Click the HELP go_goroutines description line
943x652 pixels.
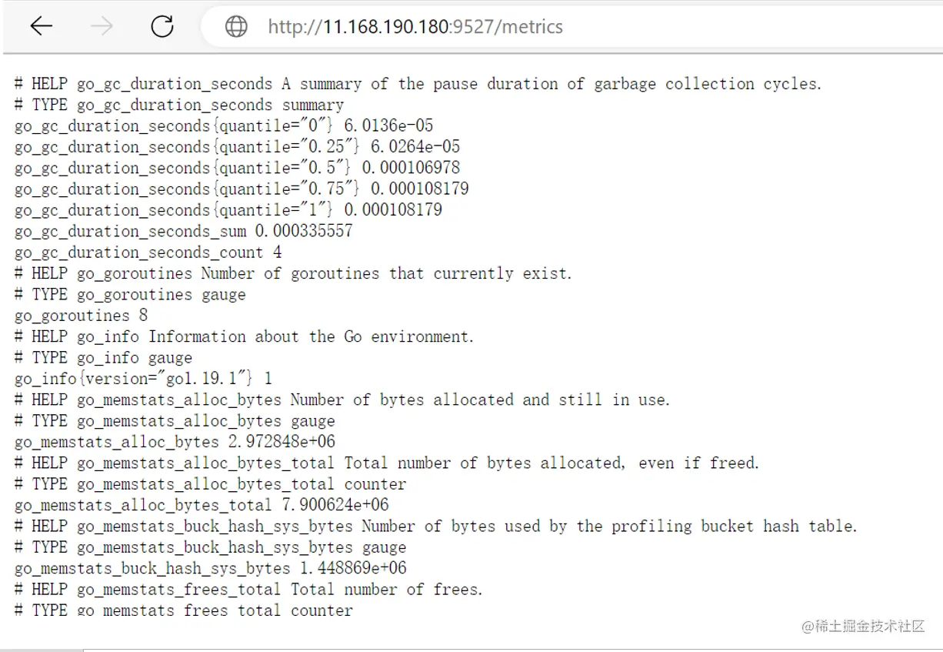tap(293, 273)
